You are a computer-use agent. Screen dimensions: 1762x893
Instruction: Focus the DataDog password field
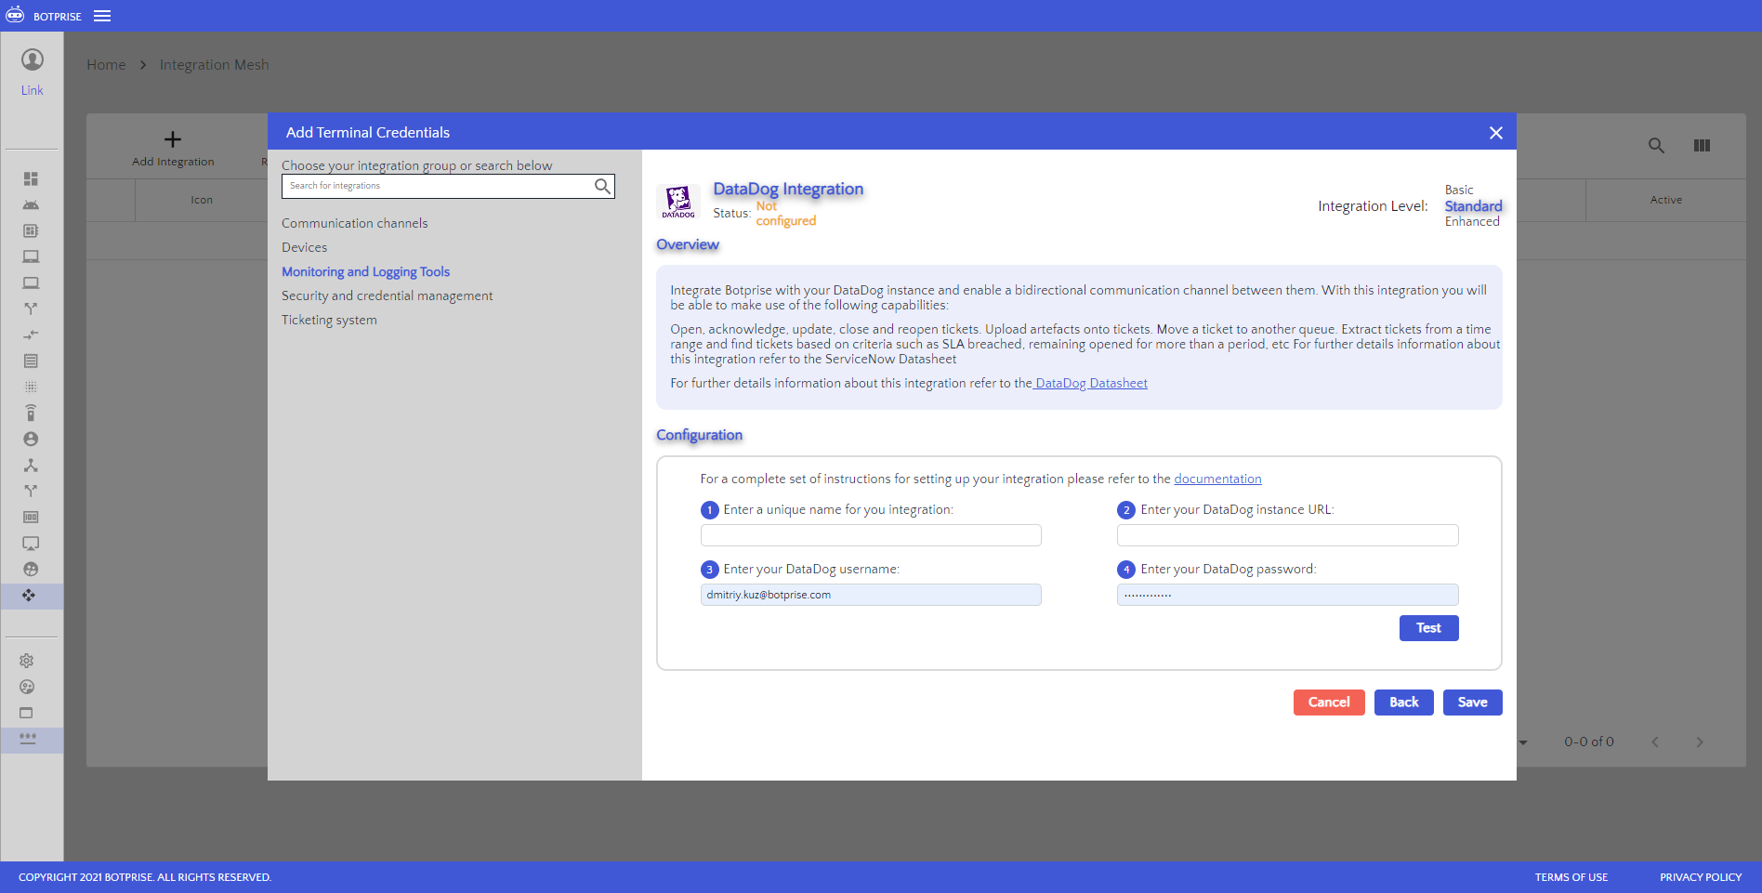tap(1287, 595)
